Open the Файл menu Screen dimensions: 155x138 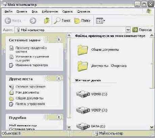tap(8, 11)
